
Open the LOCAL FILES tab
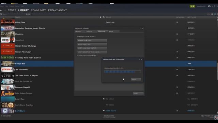pos(103,31)
